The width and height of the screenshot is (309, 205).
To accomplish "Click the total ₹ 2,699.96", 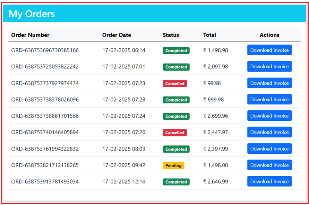I will click(x=216, y=116).
